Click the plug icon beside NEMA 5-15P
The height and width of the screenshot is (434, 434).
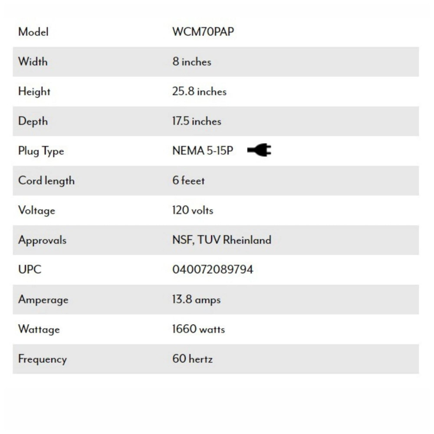pos(259,151)
